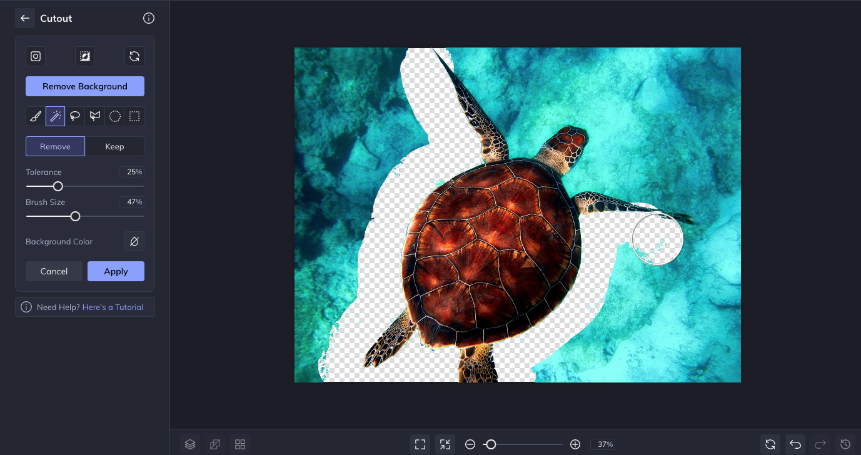Click the undo arrow
861x455 pixels.
(x=795, y=444)
